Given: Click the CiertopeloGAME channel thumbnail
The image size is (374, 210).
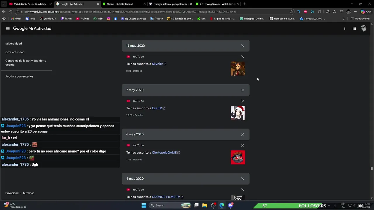Looking at the screenshot, I should pos(238,157).
